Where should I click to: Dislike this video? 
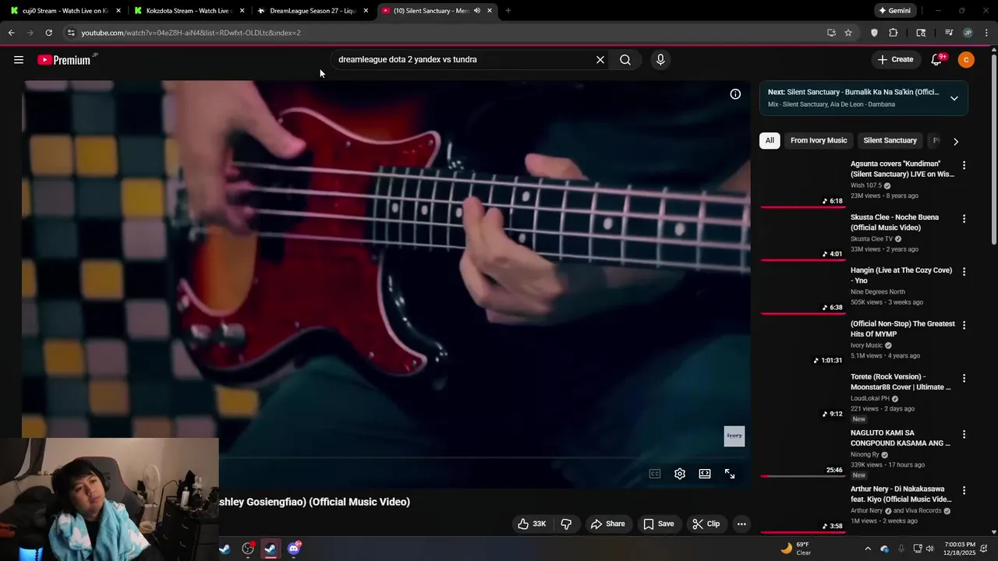tap(567, 524)
